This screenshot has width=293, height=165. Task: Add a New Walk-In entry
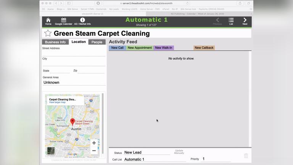(x=164, y=48)
